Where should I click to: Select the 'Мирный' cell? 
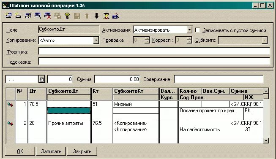136,104
